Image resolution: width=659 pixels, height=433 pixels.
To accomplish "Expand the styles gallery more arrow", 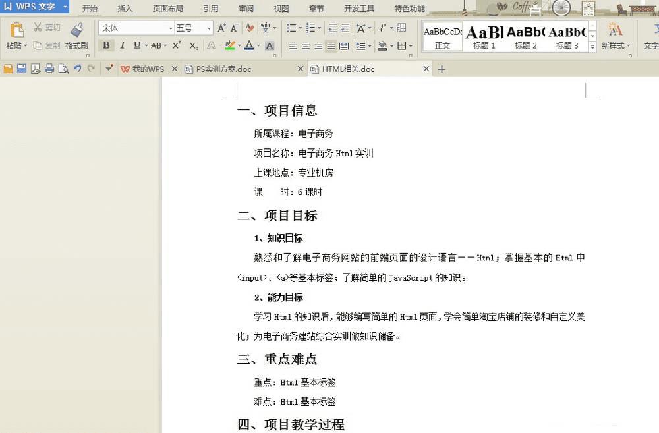I will point(592,47).
